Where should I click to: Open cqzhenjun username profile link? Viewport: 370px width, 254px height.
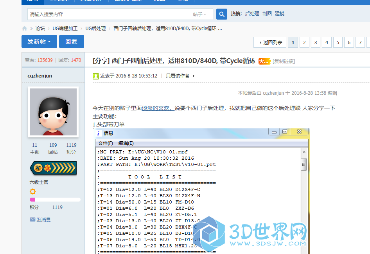pyautogui.click(x=40, y=76)
